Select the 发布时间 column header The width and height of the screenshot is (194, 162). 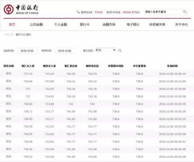pyautogui.click(x=172, y=66)
